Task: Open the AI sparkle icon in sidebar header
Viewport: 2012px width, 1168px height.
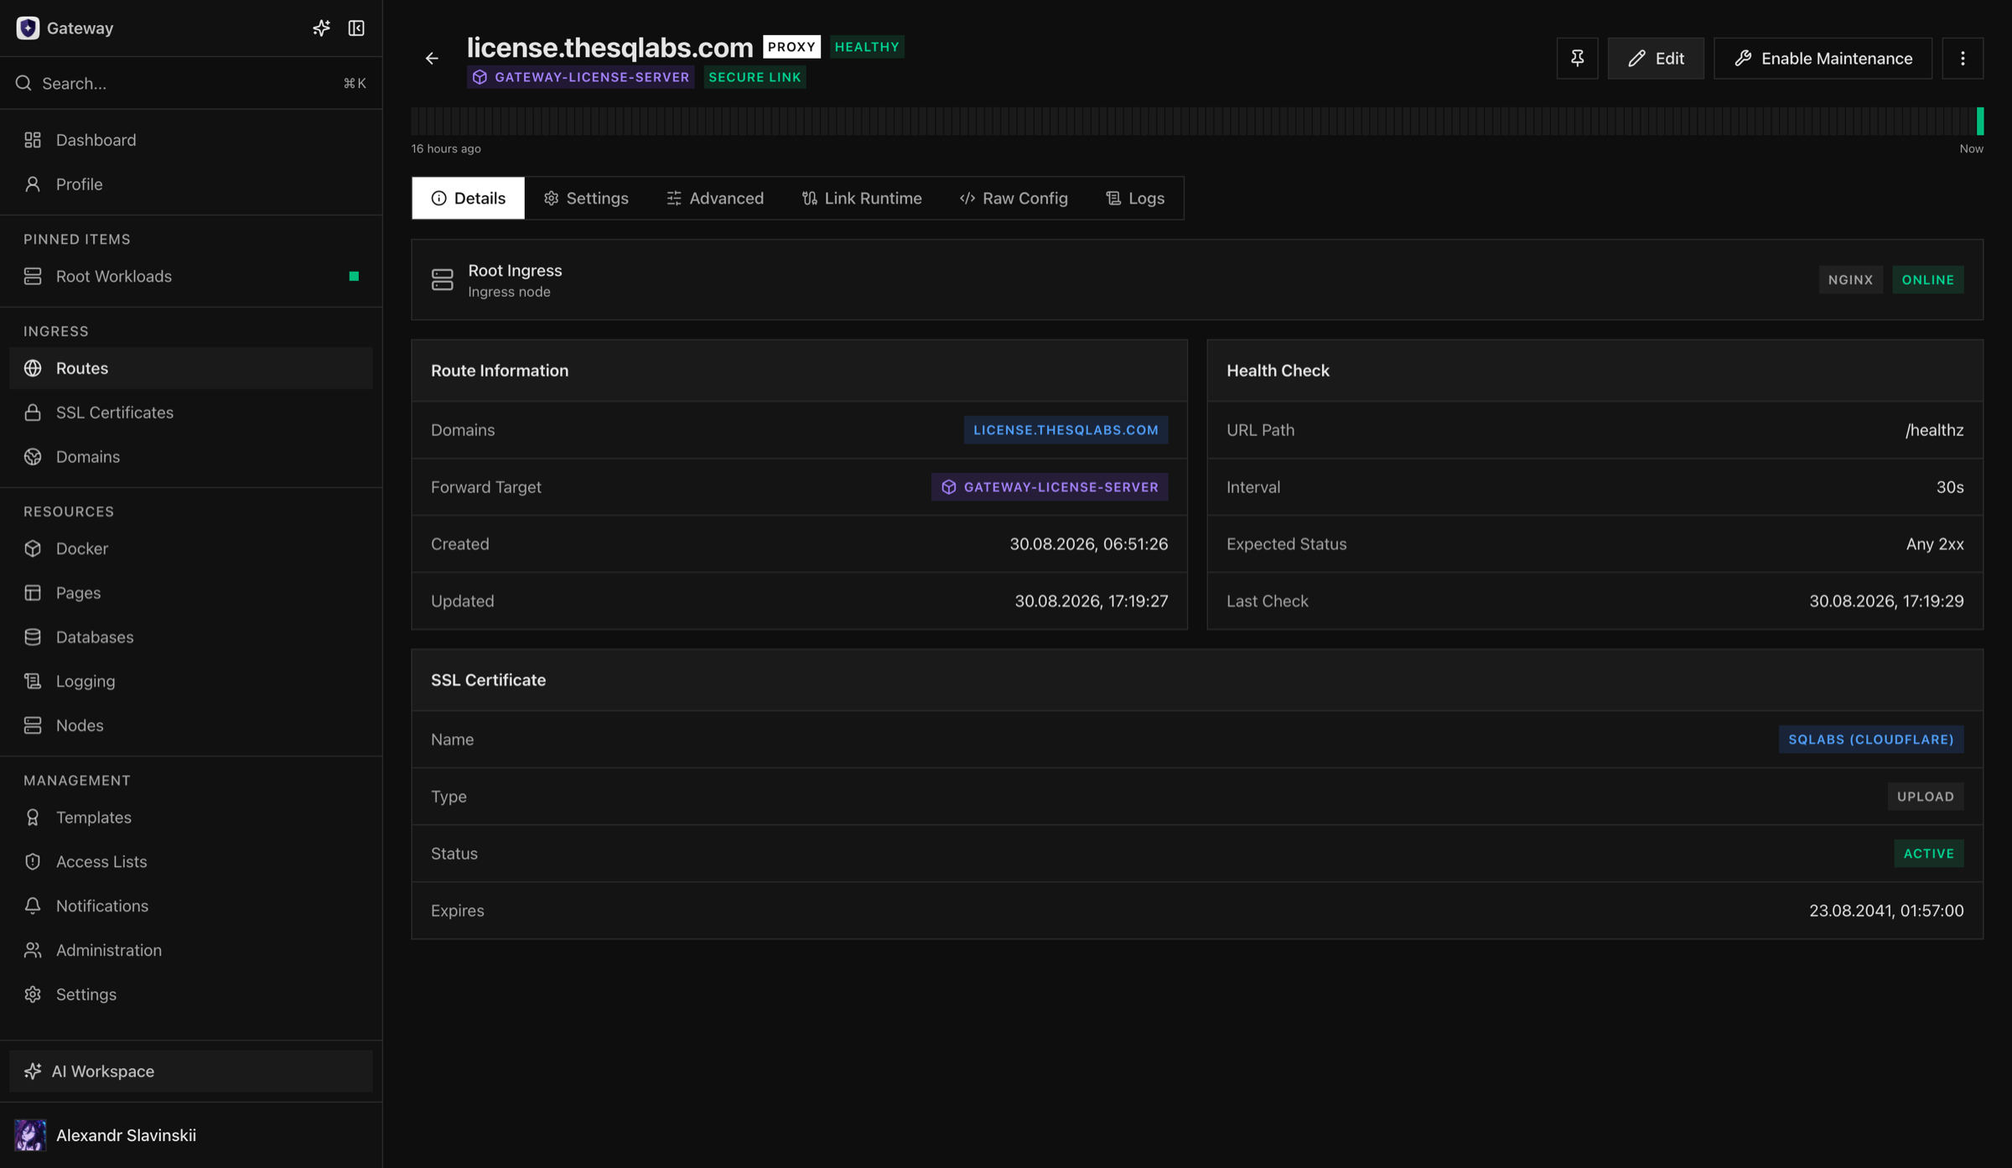Action: 321,28
